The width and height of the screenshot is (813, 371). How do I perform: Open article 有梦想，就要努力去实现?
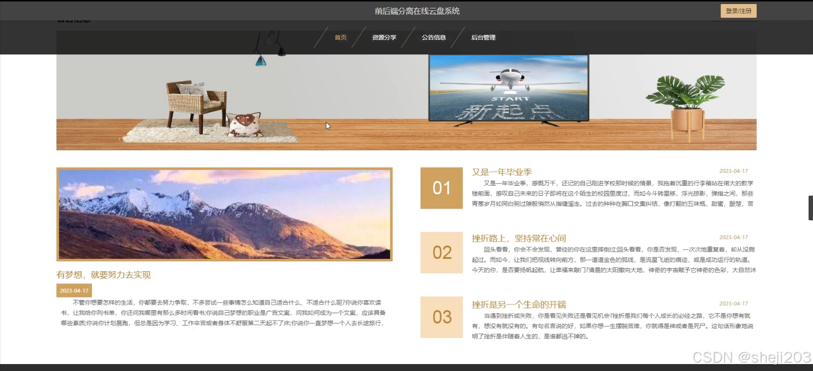coord(104,275)
